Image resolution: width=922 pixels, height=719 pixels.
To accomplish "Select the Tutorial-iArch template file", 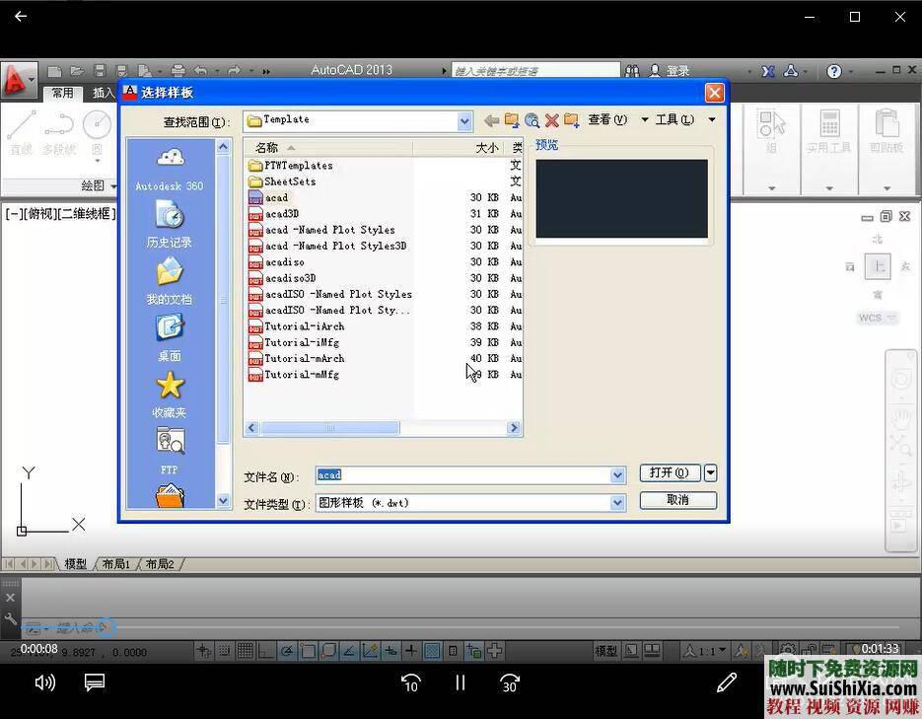I will [302, 325].
